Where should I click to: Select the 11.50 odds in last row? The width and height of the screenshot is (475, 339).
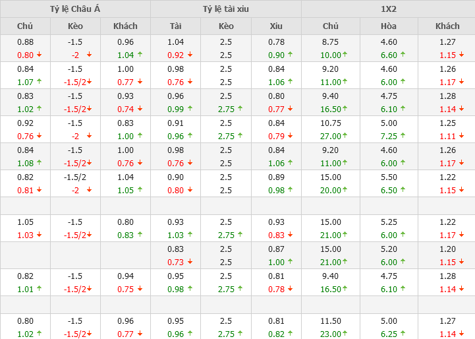[331, 321]
